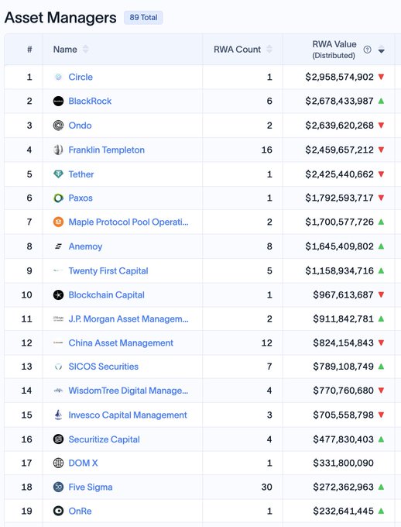The height and width of the screenshot is (527, 401).
Task: Click the Franklin Templeton logo icon
Action: (58, 150)
